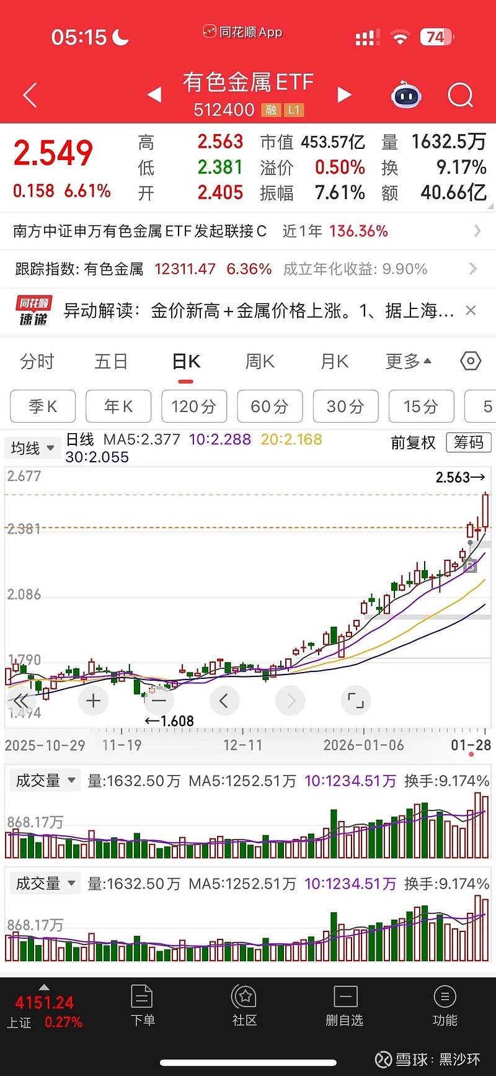This screenshot has height=1076, width=496.
Task: Select the 分时 chart tab
Action: click(x=37, y=361)
